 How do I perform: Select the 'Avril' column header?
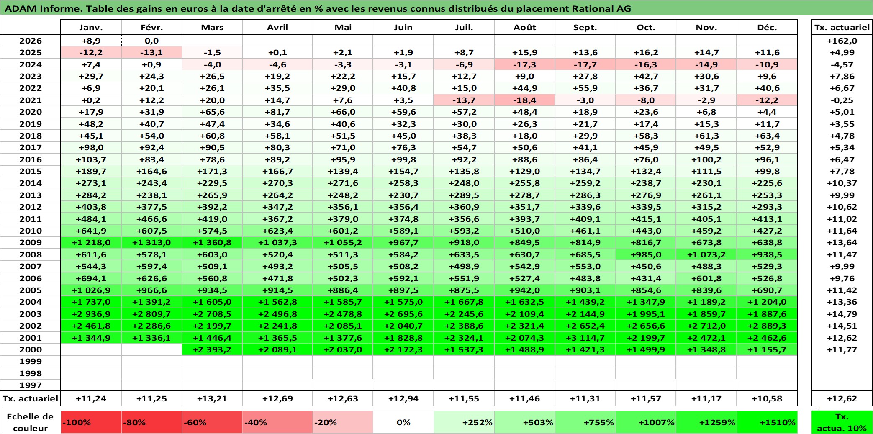point(277,27)
